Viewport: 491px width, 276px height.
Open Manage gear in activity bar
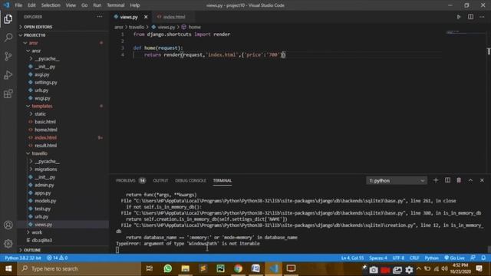tap(8, 243)
